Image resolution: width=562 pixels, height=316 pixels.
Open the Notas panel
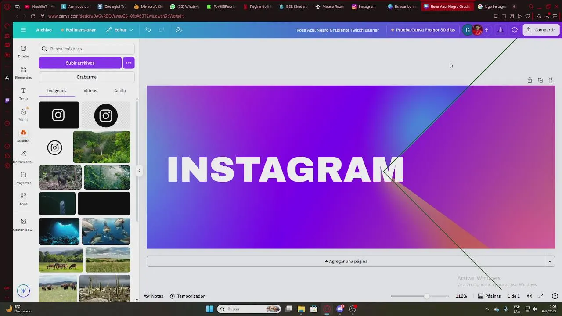pyautogui.click(x=154, y=296)
